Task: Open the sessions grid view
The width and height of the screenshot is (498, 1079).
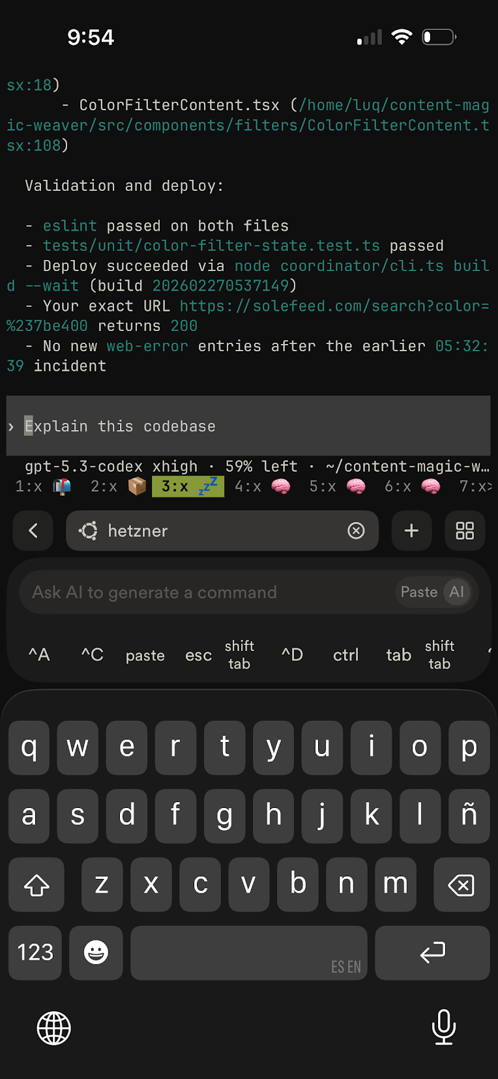Action: point(465,531)
